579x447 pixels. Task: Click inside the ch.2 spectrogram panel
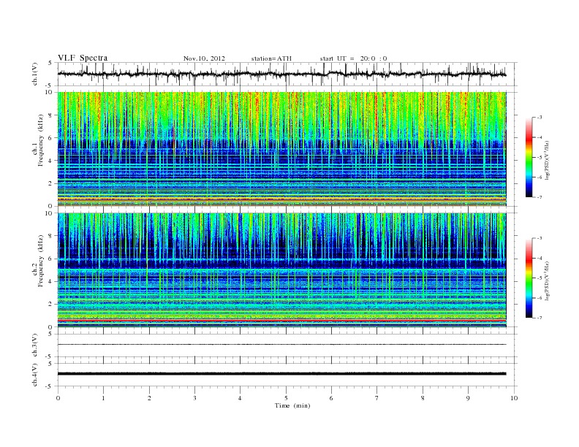(x=281, y=270)
